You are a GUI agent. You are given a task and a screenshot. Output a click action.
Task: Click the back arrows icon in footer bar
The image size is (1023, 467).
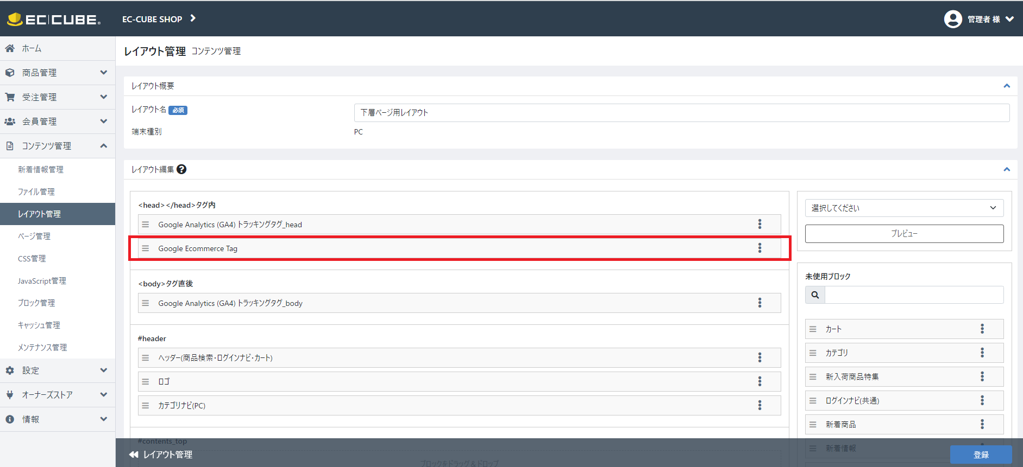134,455
